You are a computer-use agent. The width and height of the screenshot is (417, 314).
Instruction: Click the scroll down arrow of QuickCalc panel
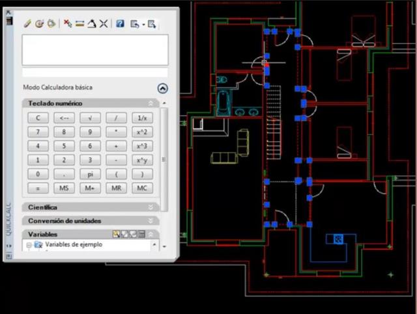[x=164, y=246]
